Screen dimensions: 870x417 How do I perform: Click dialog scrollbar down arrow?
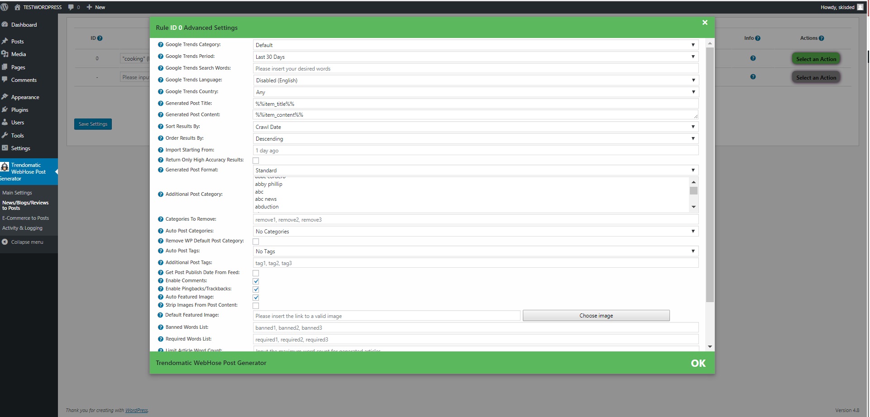point(710,347)
